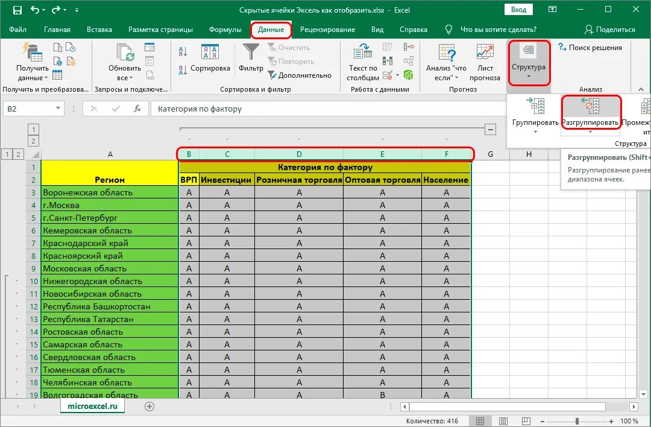The image size is (651, 427).
Task: Click Поиск решения
Action: tap(590, 48)
